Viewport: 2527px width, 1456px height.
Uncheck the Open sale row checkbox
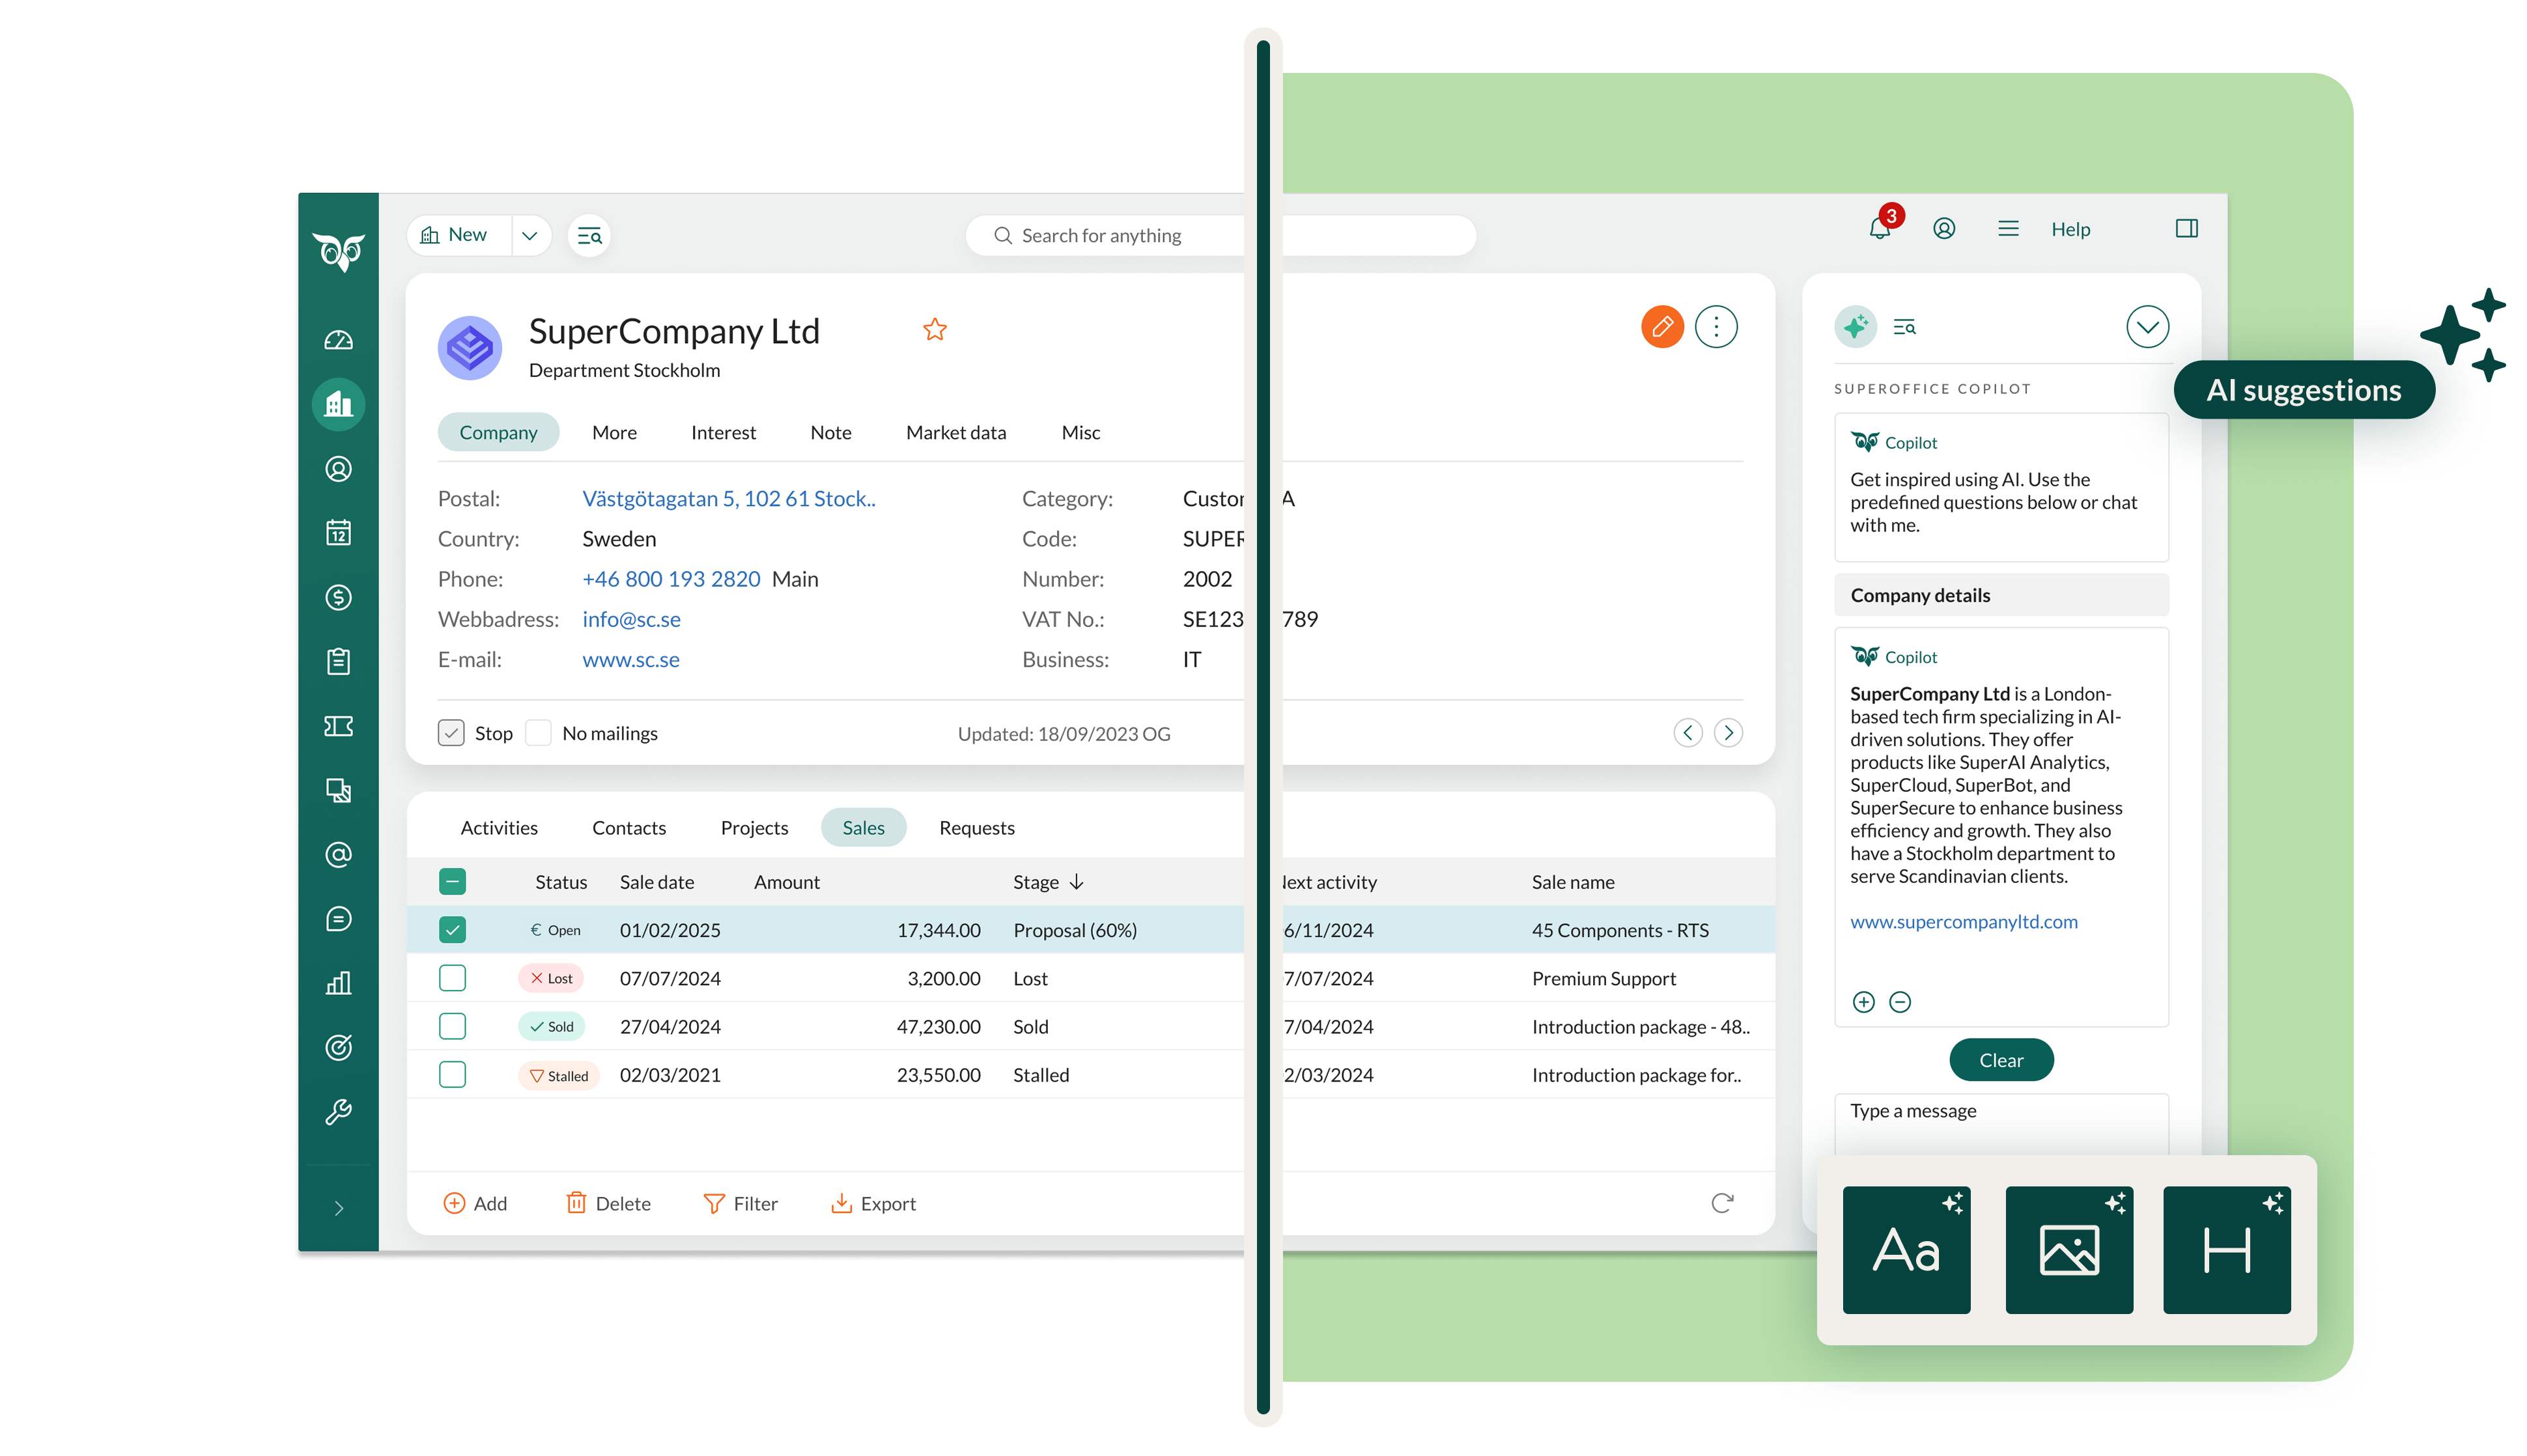452,929
